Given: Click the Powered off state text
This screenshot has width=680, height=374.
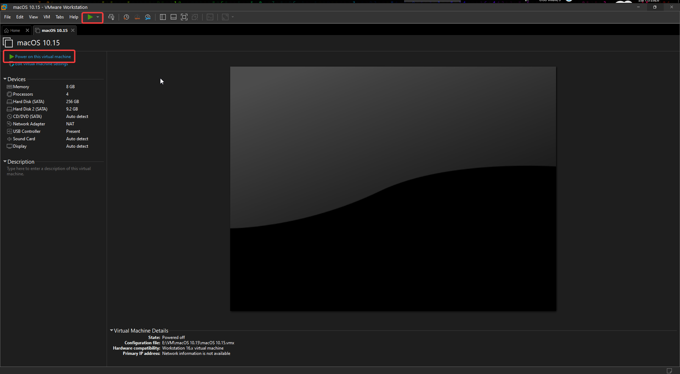Looking at the screenshot, I should tap(174, 338).
